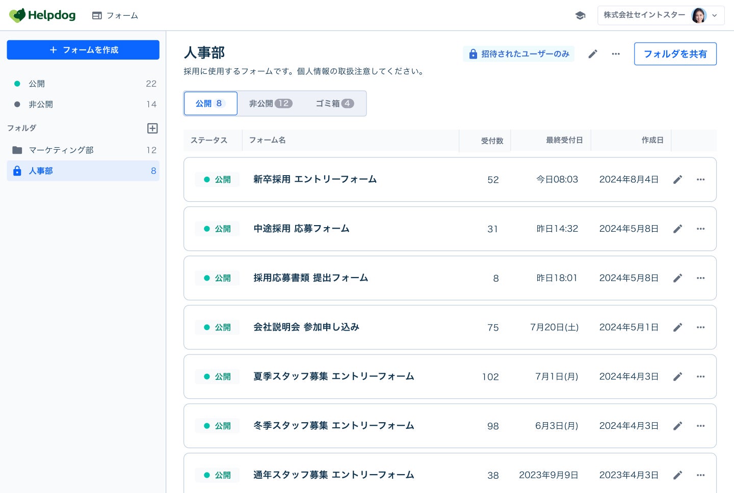This screenshot has height=493, width=734.
Task: Click the add folder plus icon
Action: click(x=152, y=128)
